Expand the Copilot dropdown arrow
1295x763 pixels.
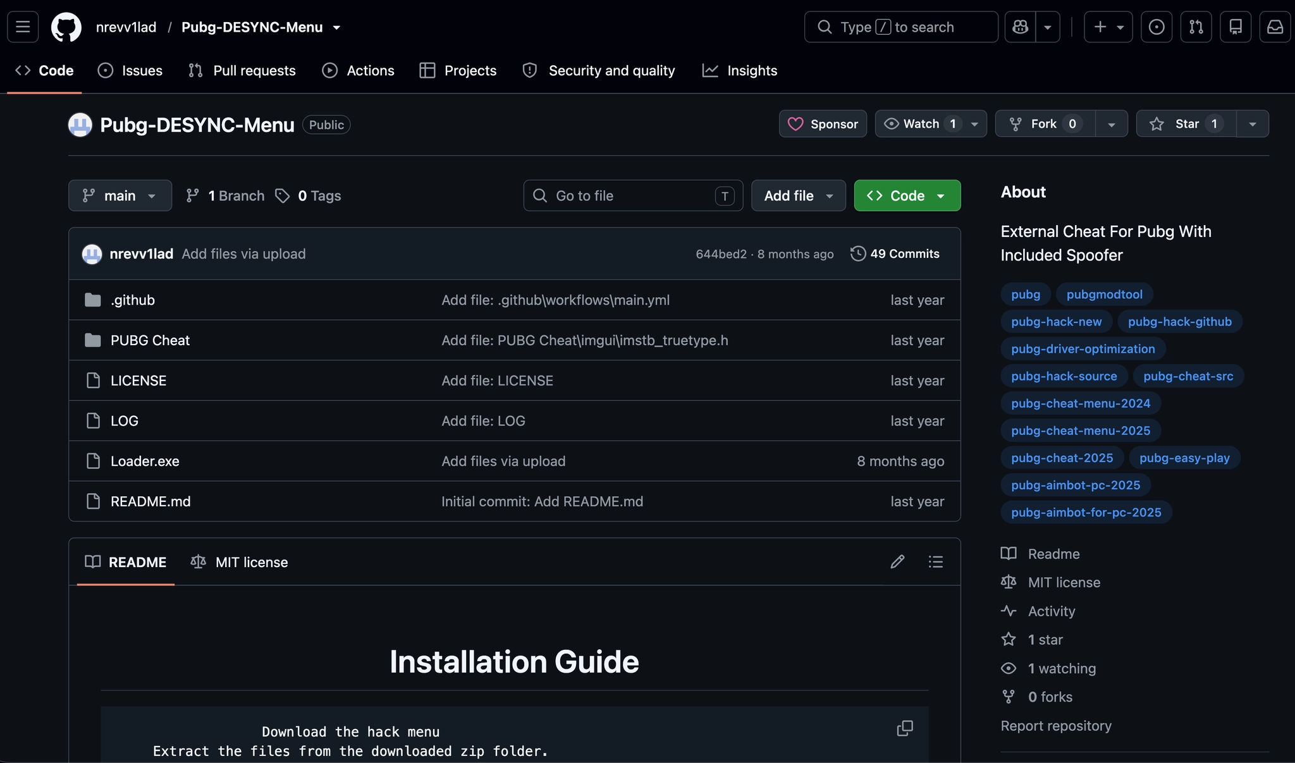pos(1048,27)
